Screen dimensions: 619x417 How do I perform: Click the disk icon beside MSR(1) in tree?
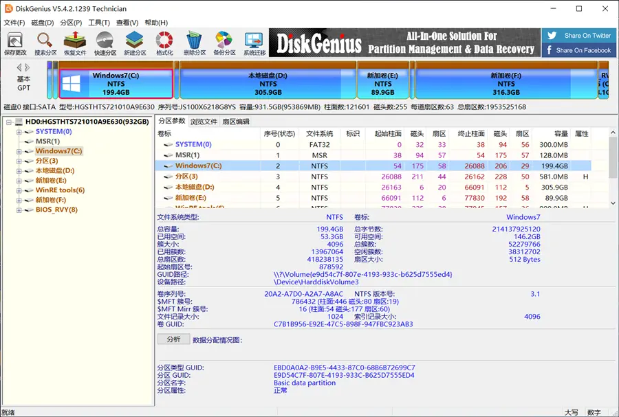click(29, 141)
